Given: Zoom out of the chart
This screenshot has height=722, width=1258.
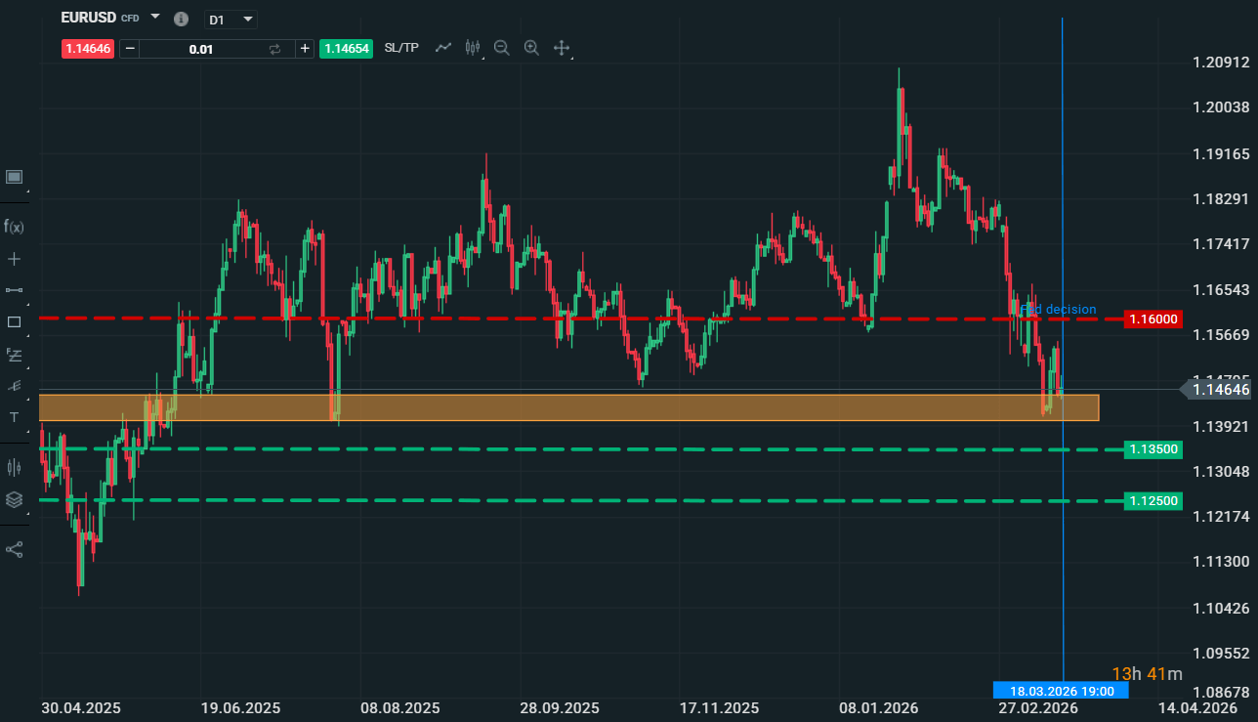Looking at the screenshot, I should click(x=502, y=48).
